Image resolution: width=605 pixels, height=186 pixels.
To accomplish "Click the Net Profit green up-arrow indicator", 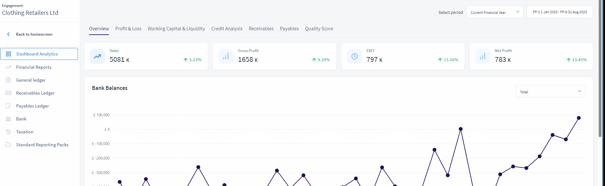I will tap(569, 60).
